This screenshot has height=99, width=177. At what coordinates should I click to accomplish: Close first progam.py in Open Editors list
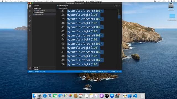point(34,10)
